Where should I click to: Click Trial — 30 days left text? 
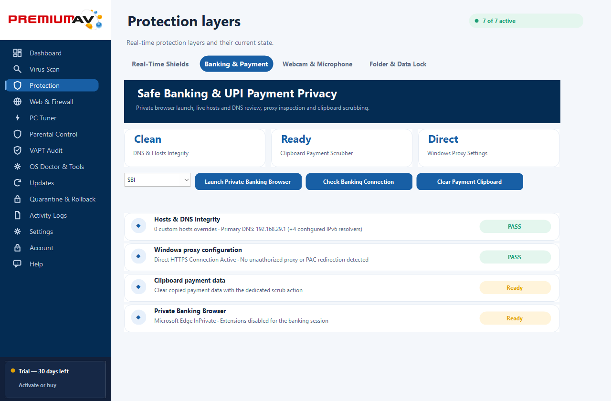(43, 371)
